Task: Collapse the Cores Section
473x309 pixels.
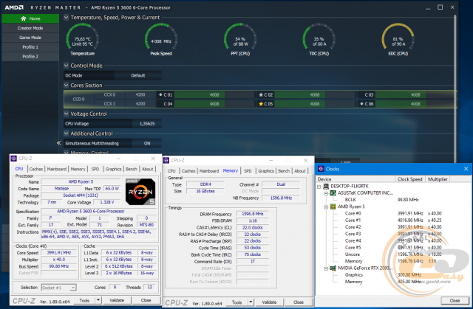Action: pyautogui.click(x=66, y=85)
